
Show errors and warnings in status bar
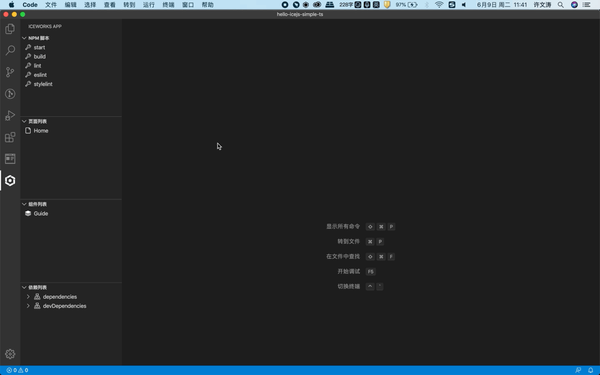click(x=17, y=370)
